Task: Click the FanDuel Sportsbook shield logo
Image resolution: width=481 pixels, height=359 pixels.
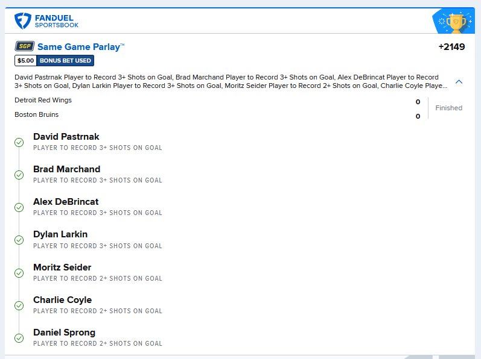Action: point(23,21)
